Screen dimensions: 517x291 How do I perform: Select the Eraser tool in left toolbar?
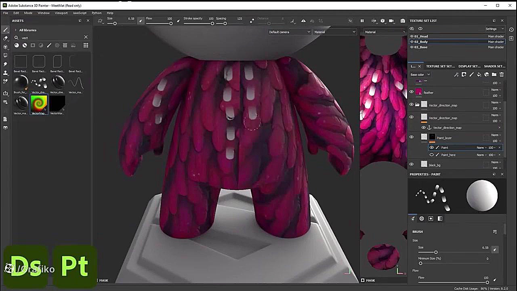(x=5, y=38)
